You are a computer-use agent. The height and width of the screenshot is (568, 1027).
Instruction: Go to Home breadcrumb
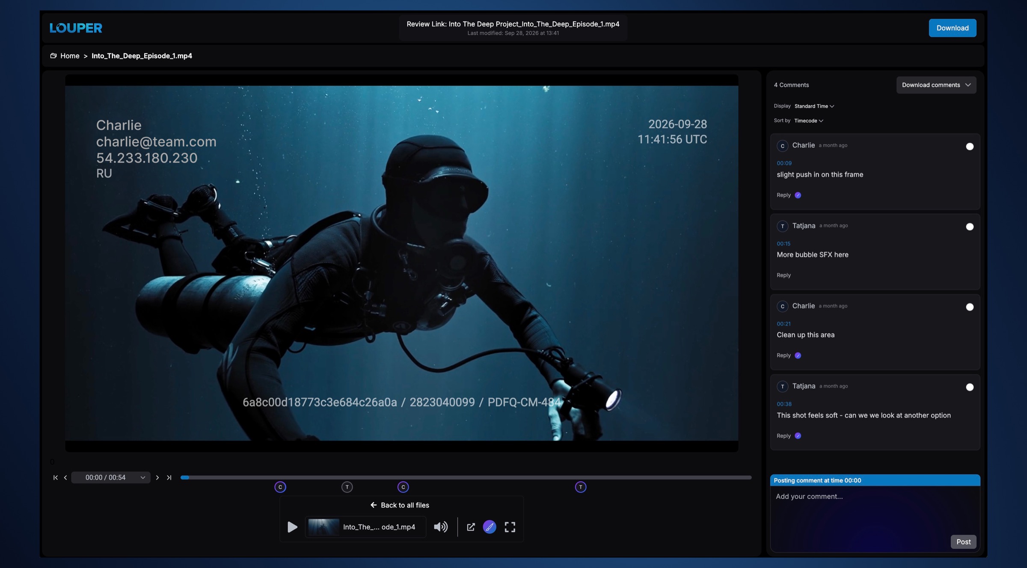tap(70, 56)
